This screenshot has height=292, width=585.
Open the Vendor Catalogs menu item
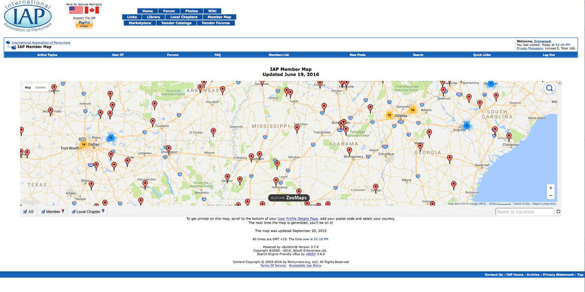[176, 23]
